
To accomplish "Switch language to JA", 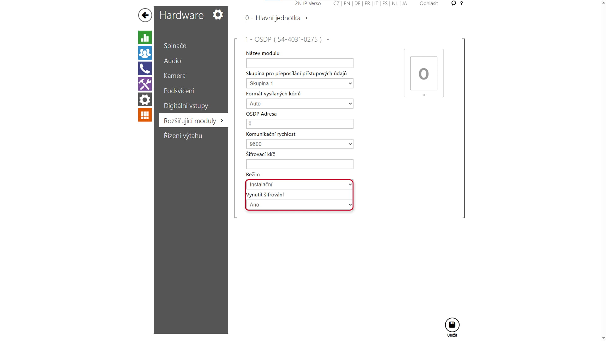I will [x=404, y=3].
